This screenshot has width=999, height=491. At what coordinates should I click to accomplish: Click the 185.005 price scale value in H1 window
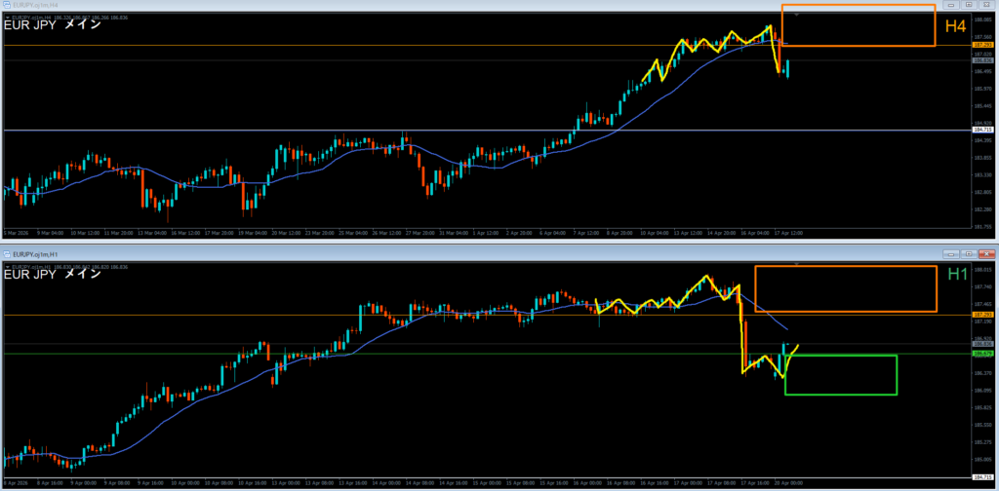tap(981, 459)
